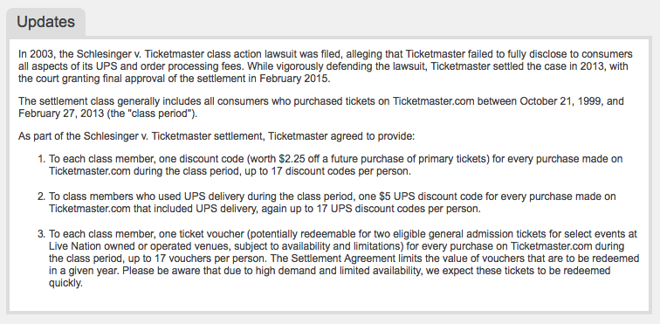Viewport: 660px width, 324px height.
Task: Click the 'Ticketmaster agreed to provide' sentence
Action: 341,136
